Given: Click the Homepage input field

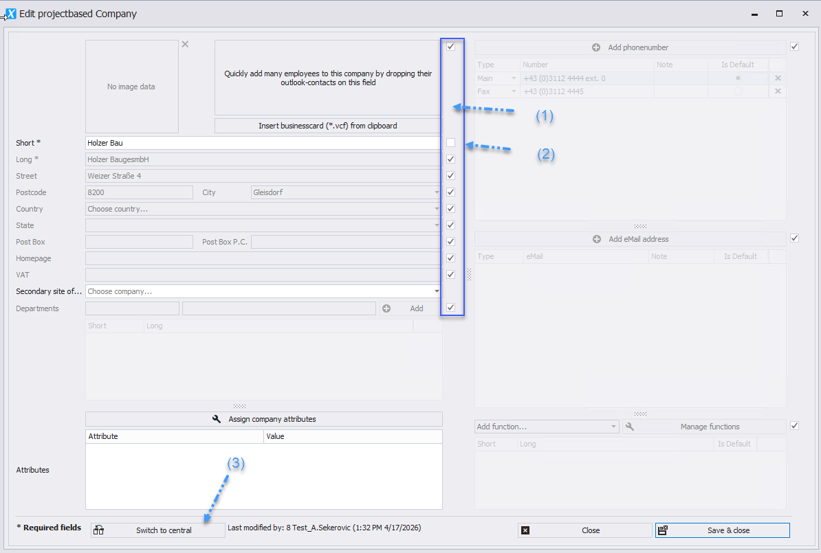Looking at the screenshot, I should pos(263,258).
